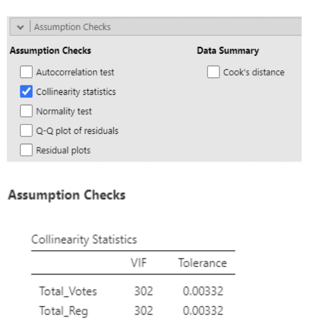
Task: Select the Assumption Checks results heading
Action: [67, 195]
